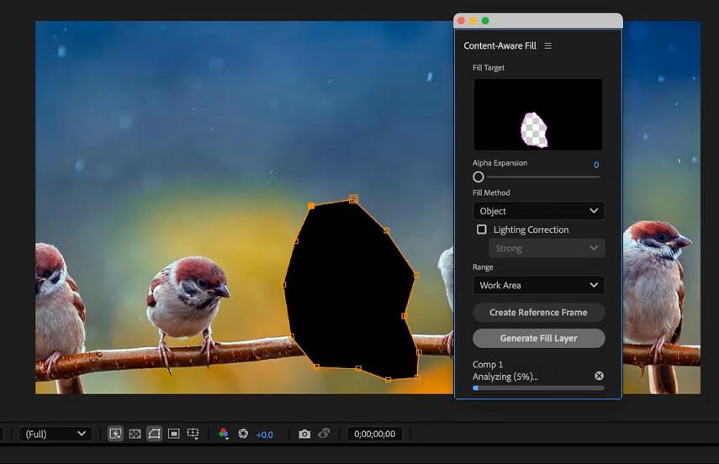Screen dimensions: 719x464
Task: Click the 0;00;00;00 timecode field
Action: click(374, 434)
